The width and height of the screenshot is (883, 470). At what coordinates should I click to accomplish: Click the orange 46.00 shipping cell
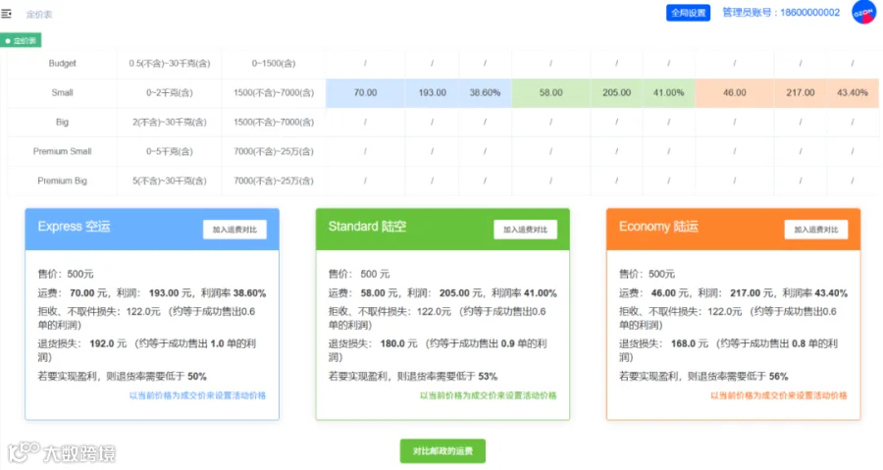coord(735,92)
